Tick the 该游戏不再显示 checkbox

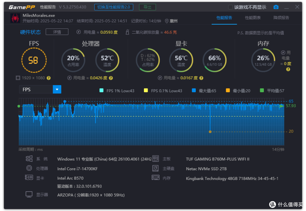(230, 7)
